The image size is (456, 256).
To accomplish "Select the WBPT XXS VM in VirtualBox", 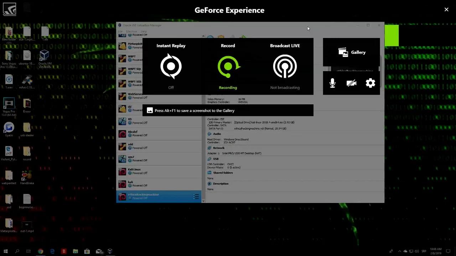I will pyautogui.click(x=159, y=83).
